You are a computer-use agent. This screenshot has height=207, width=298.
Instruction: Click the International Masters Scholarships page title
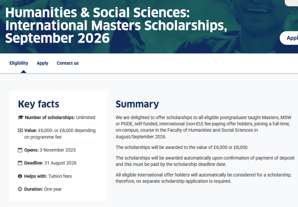[116, 26]
